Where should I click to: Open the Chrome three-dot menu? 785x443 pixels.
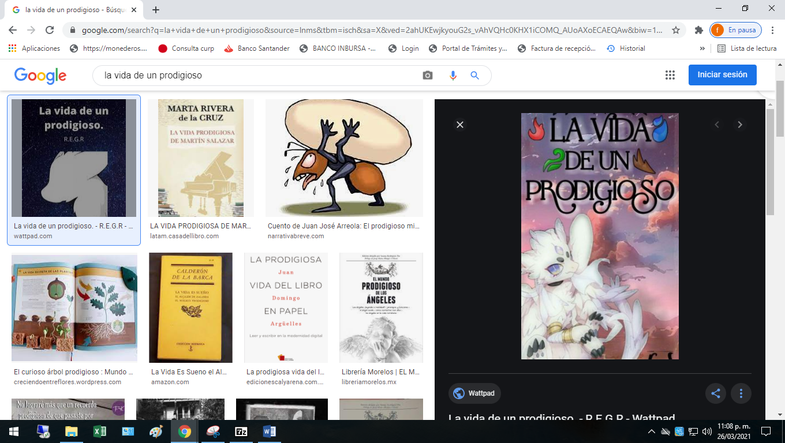(771, 30)
